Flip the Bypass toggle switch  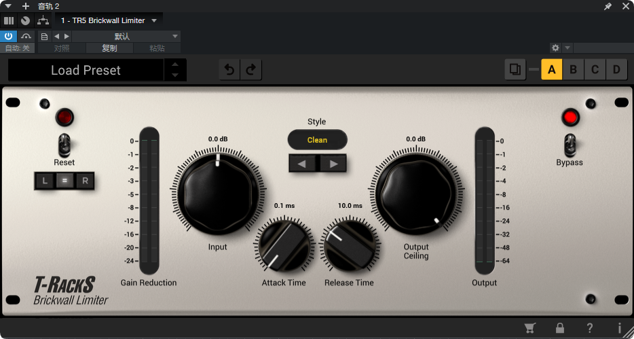pos(570,145)
